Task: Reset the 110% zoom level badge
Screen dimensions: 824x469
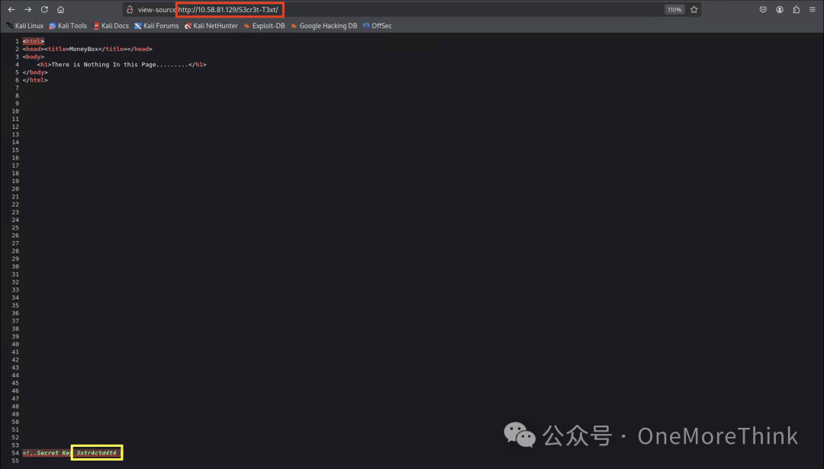Action: tap(674, 9)
